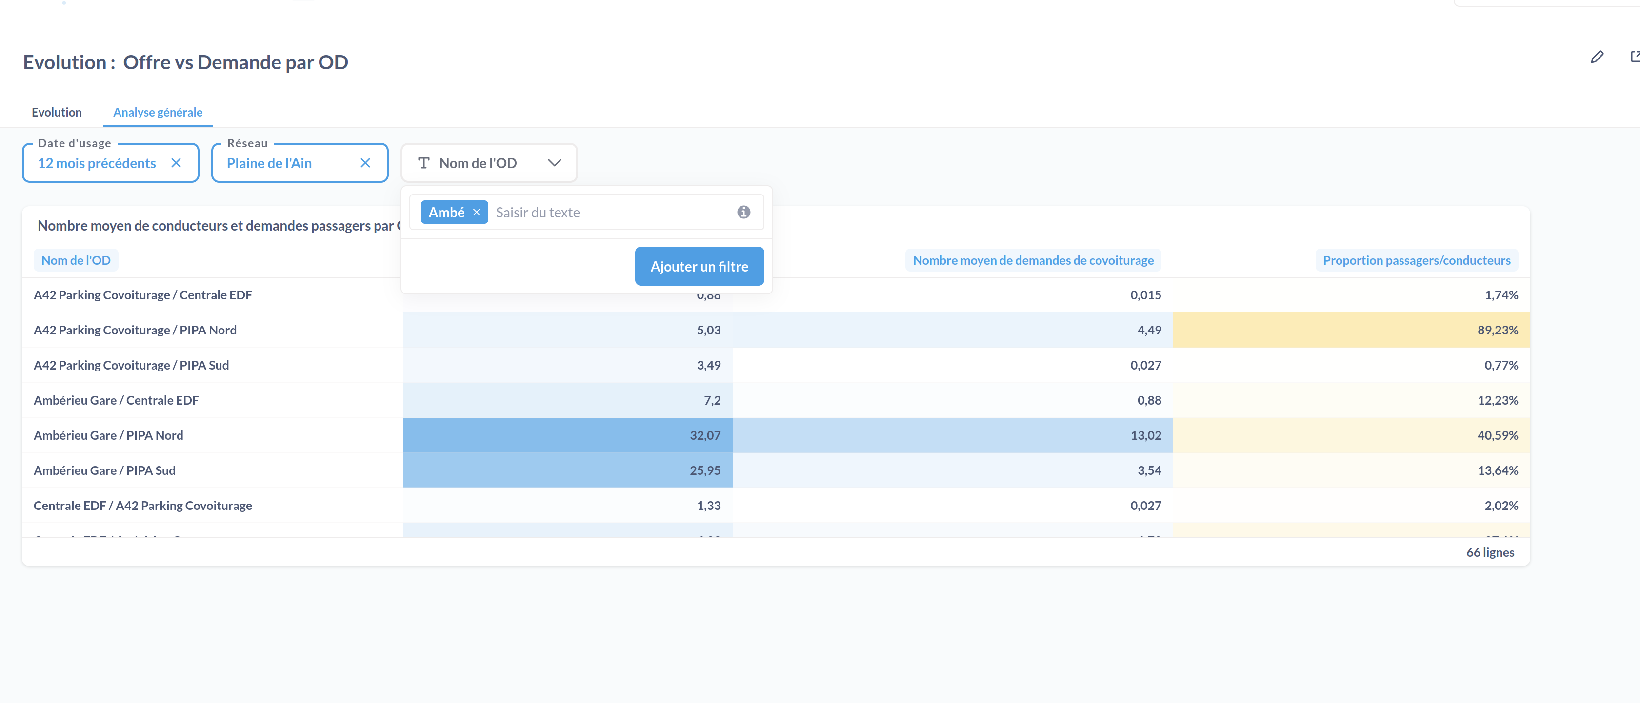The image size is (1640, 703).
Task: Sort by Nom de l'OD column header
Action: [76, 260]
